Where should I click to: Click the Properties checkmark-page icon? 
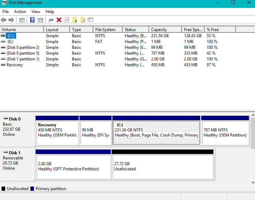pos(67,20)
